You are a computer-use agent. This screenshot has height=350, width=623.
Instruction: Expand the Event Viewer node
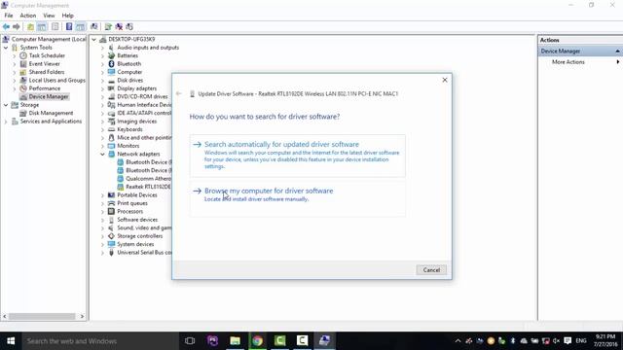point(15,64)
